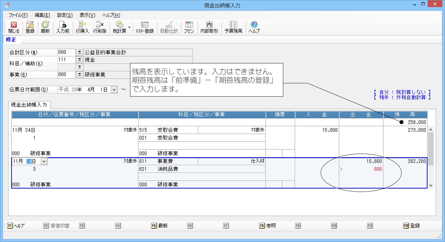The height and width of the screenshot is (242, 445).
Task: Open the ファイル(F) menu
Action: 18,15
